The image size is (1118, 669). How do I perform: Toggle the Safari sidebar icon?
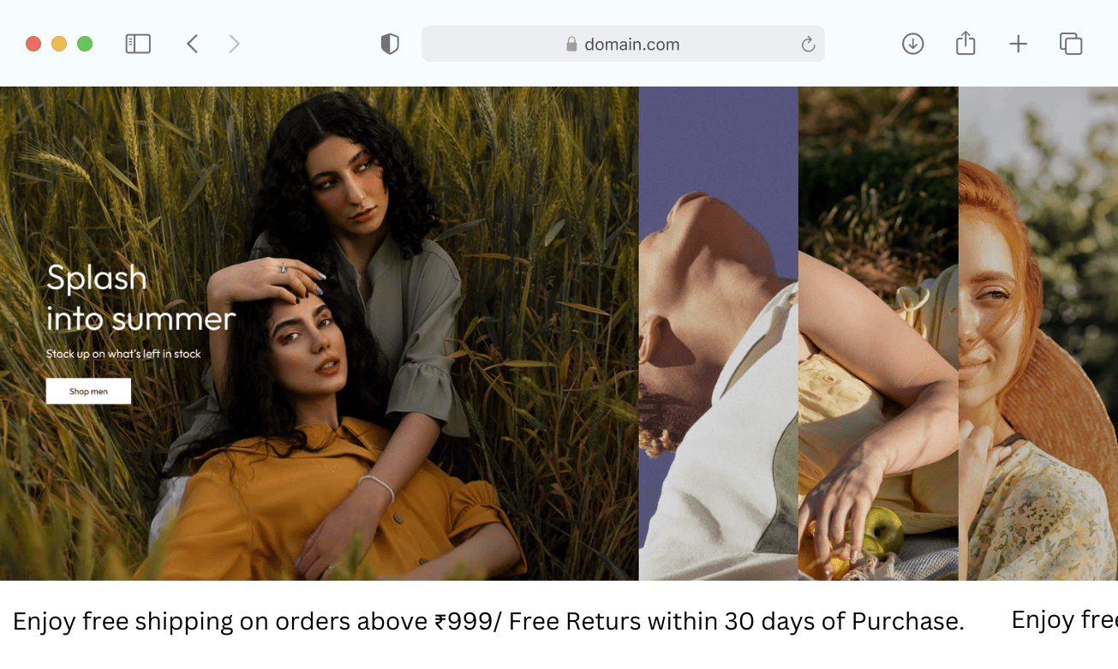tap(138, 44)
